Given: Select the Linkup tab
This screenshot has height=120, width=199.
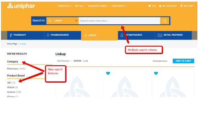Looking at the screenshot, I should coord(100,35).
